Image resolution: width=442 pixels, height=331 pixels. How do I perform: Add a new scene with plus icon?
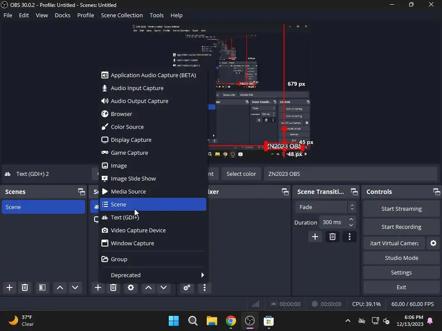[9, 287]
